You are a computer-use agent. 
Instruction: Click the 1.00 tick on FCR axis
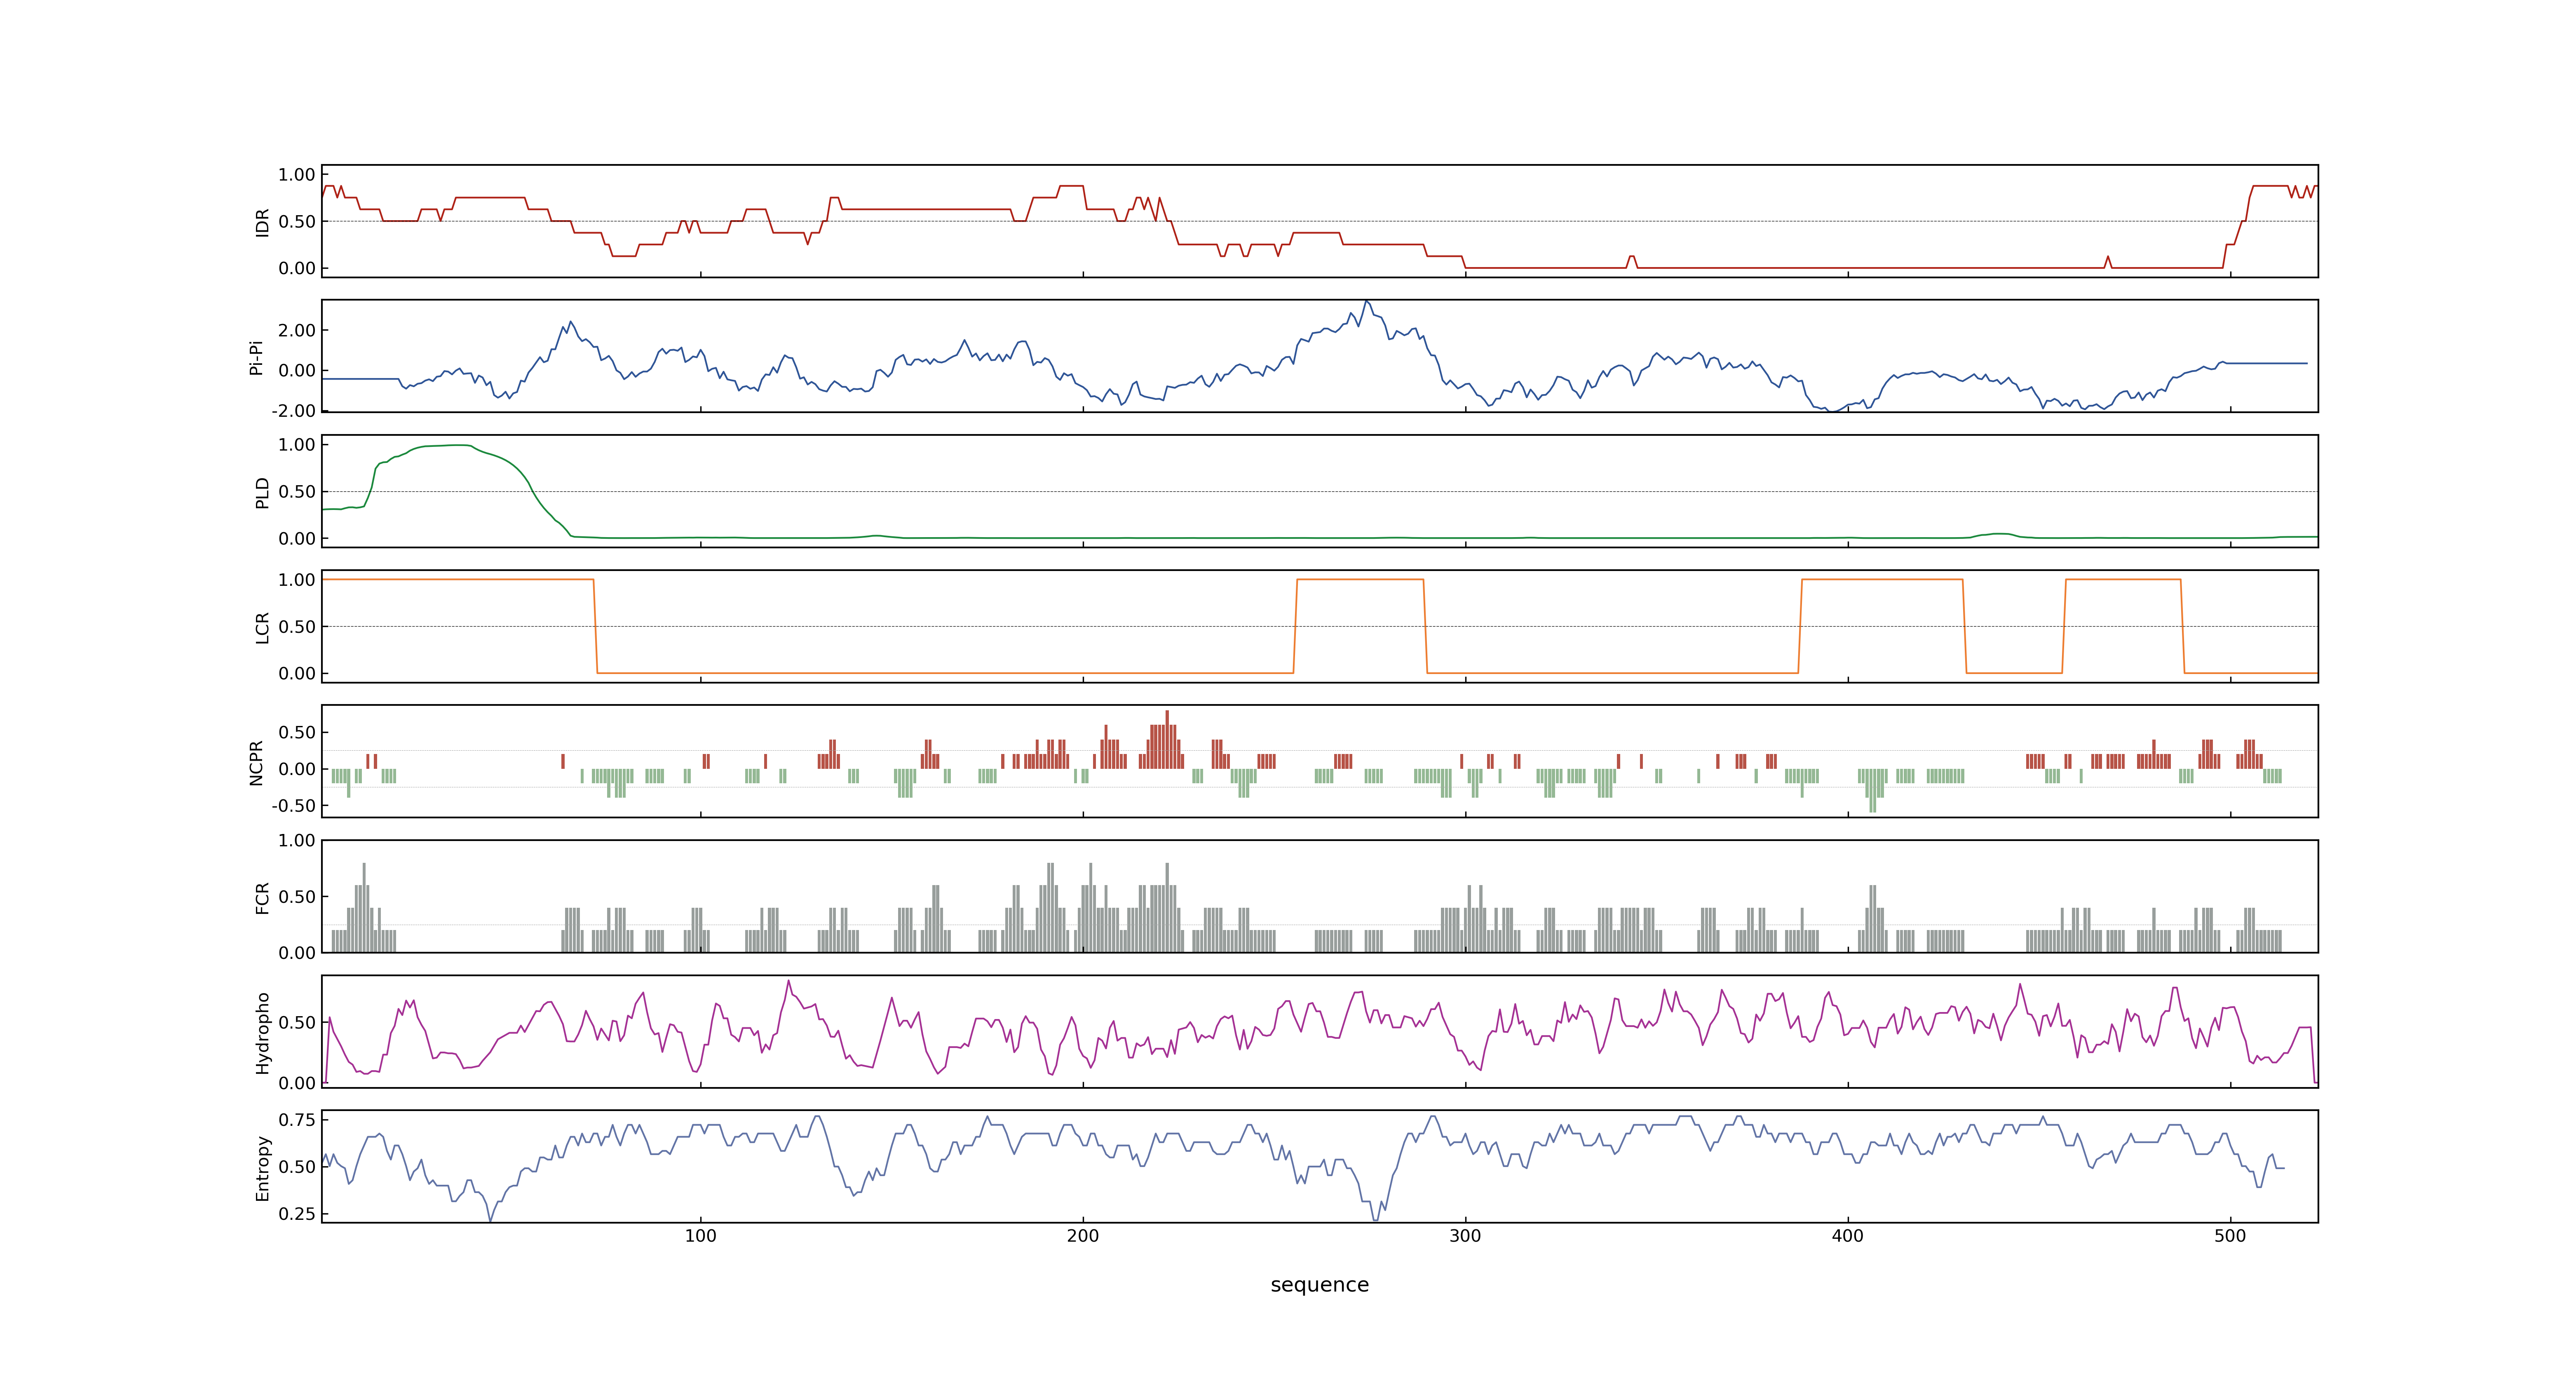click(x=297, y=841)
